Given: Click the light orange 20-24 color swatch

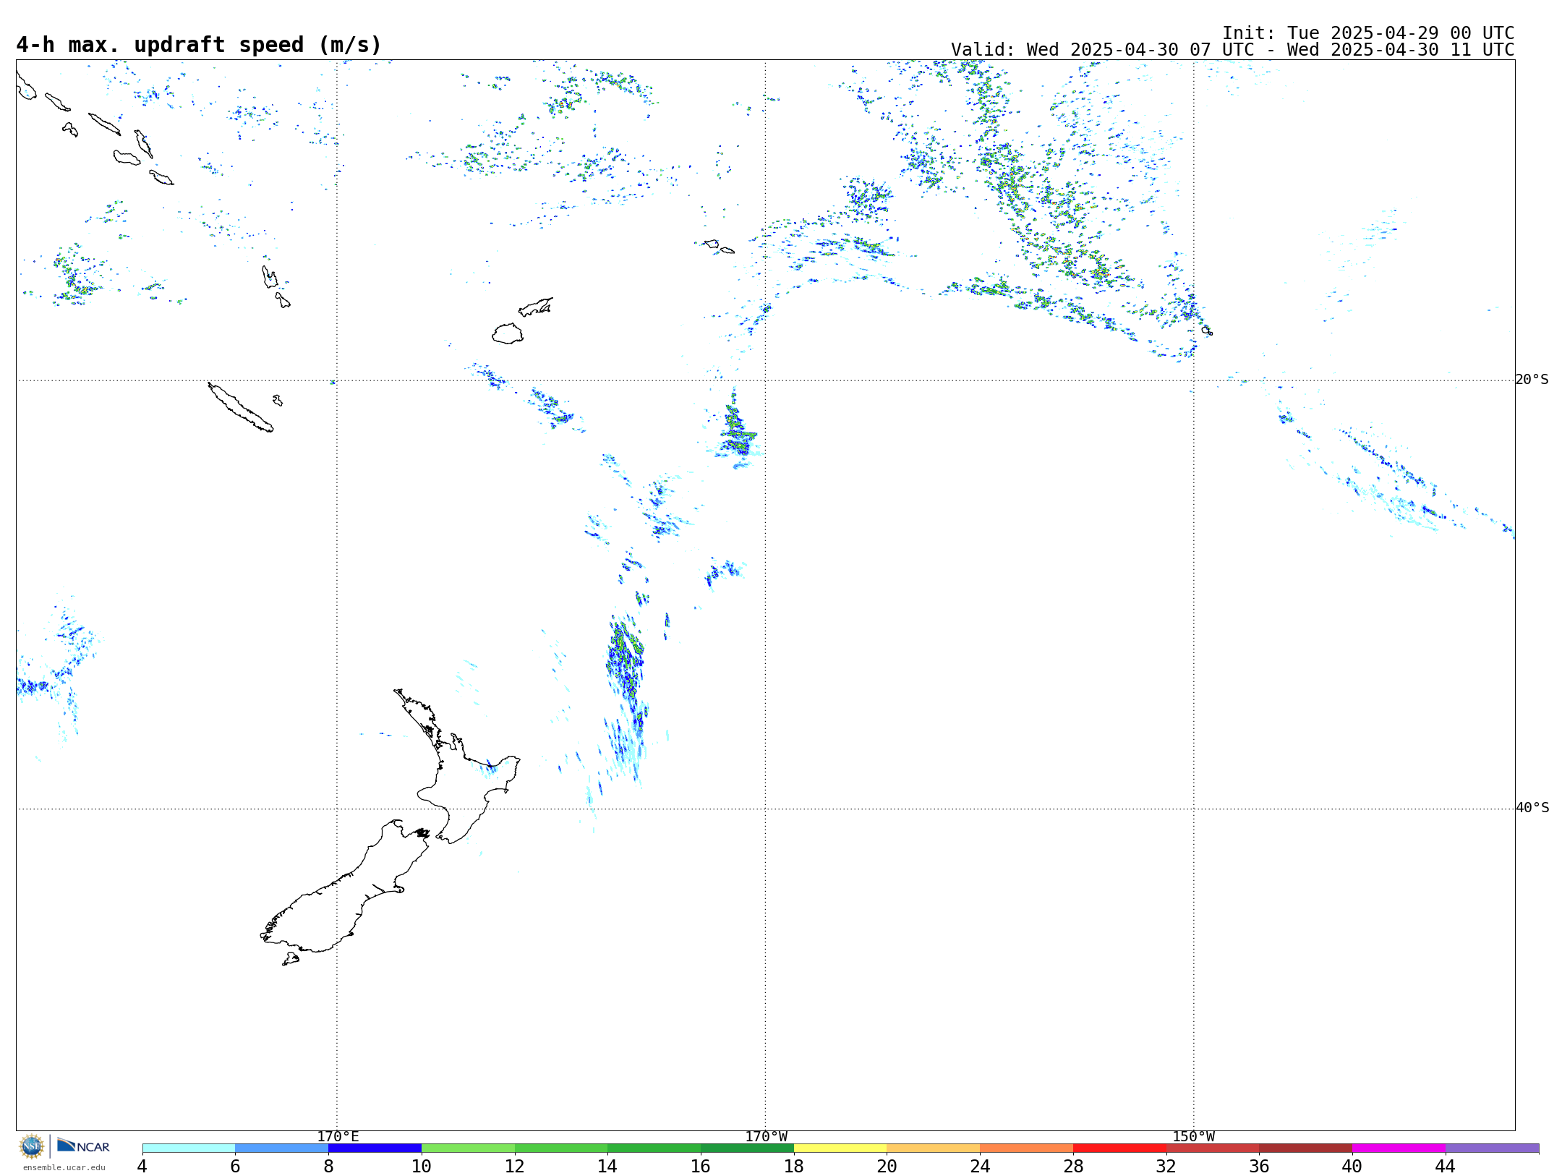Looking at the screenshot, I should click(934, 1149).
